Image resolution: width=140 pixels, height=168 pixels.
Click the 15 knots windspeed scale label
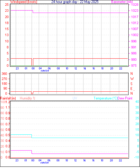[7, 29]
